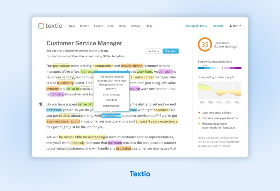Switch to the Reports tab
This screenshot has width=280, height=191.
click(x=218, y=26)
